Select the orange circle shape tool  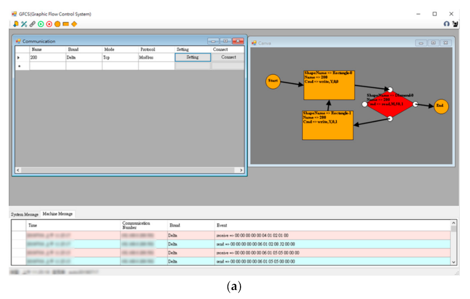(57, 24)
